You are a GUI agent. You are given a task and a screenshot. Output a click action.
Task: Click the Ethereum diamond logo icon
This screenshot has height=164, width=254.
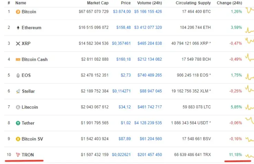[x=18, y=28]
